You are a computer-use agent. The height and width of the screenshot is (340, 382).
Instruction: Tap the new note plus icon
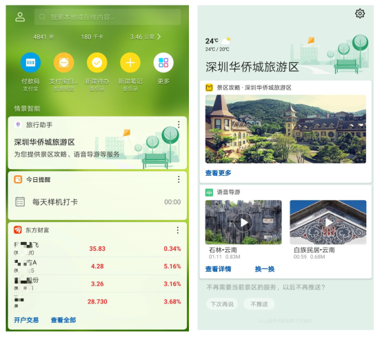pyautogui.click(x=130, y=63)
